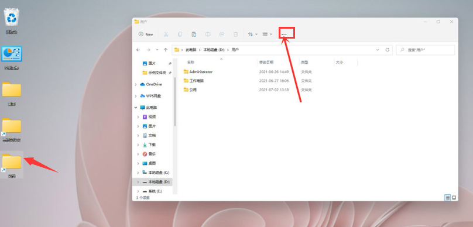Sort by the 名称 column header
Screen dimensions: 473x227
click(191, 63)
